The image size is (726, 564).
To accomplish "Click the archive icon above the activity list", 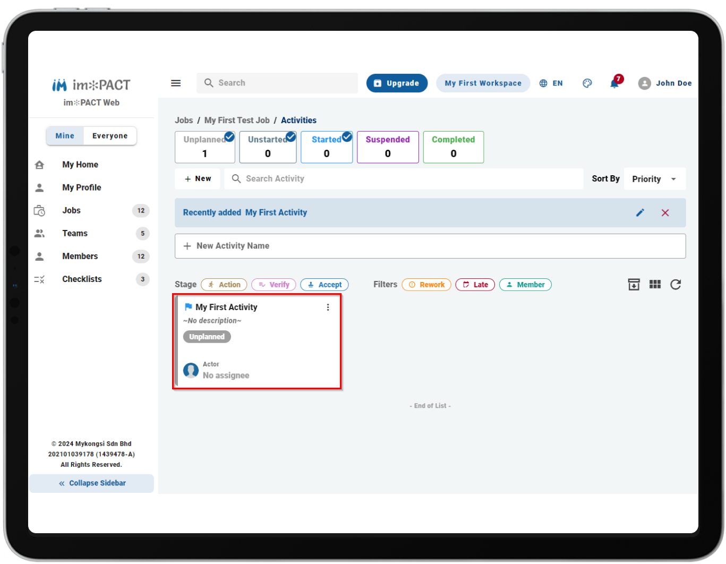I will (x=634, y=285).
